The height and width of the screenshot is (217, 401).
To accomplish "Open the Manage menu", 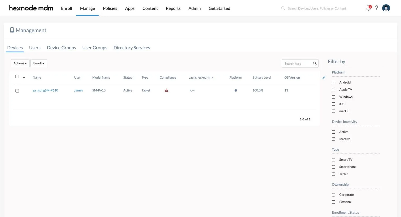I will coord(88,8).
